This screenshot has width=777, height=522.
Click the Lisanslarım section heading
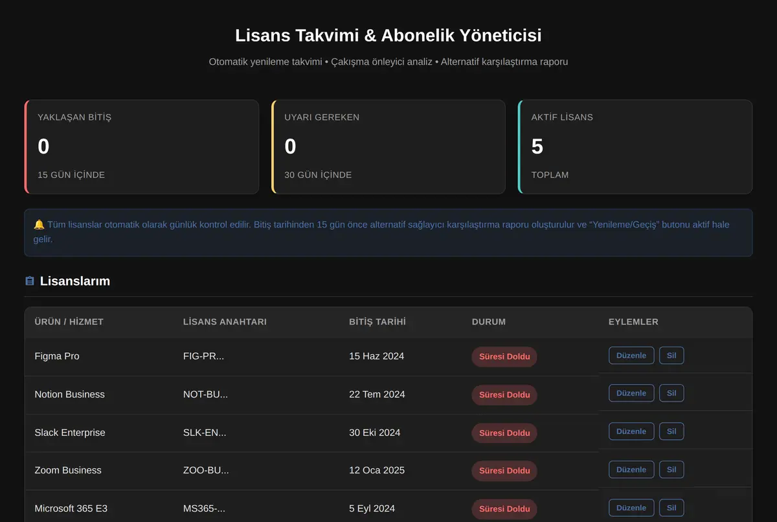[75, 281]
